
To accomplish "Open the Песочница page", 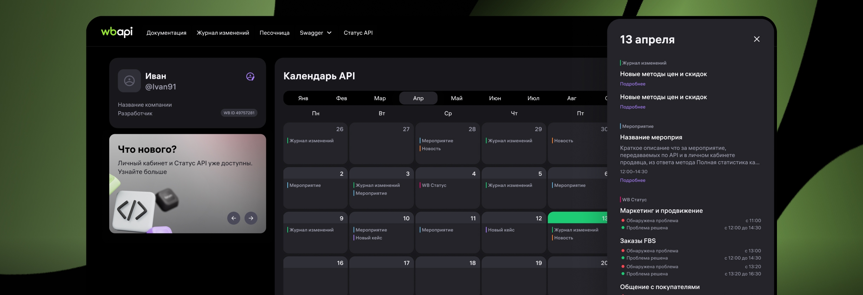I will point(274,33).
